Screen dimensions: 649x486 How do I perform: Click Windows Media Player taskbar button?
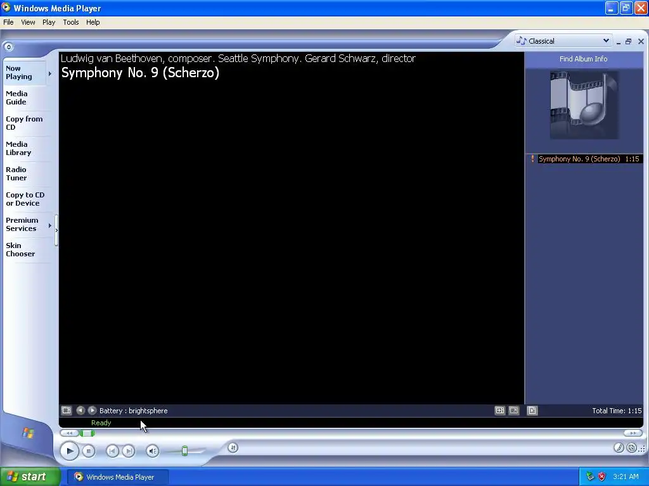[117, 477]
